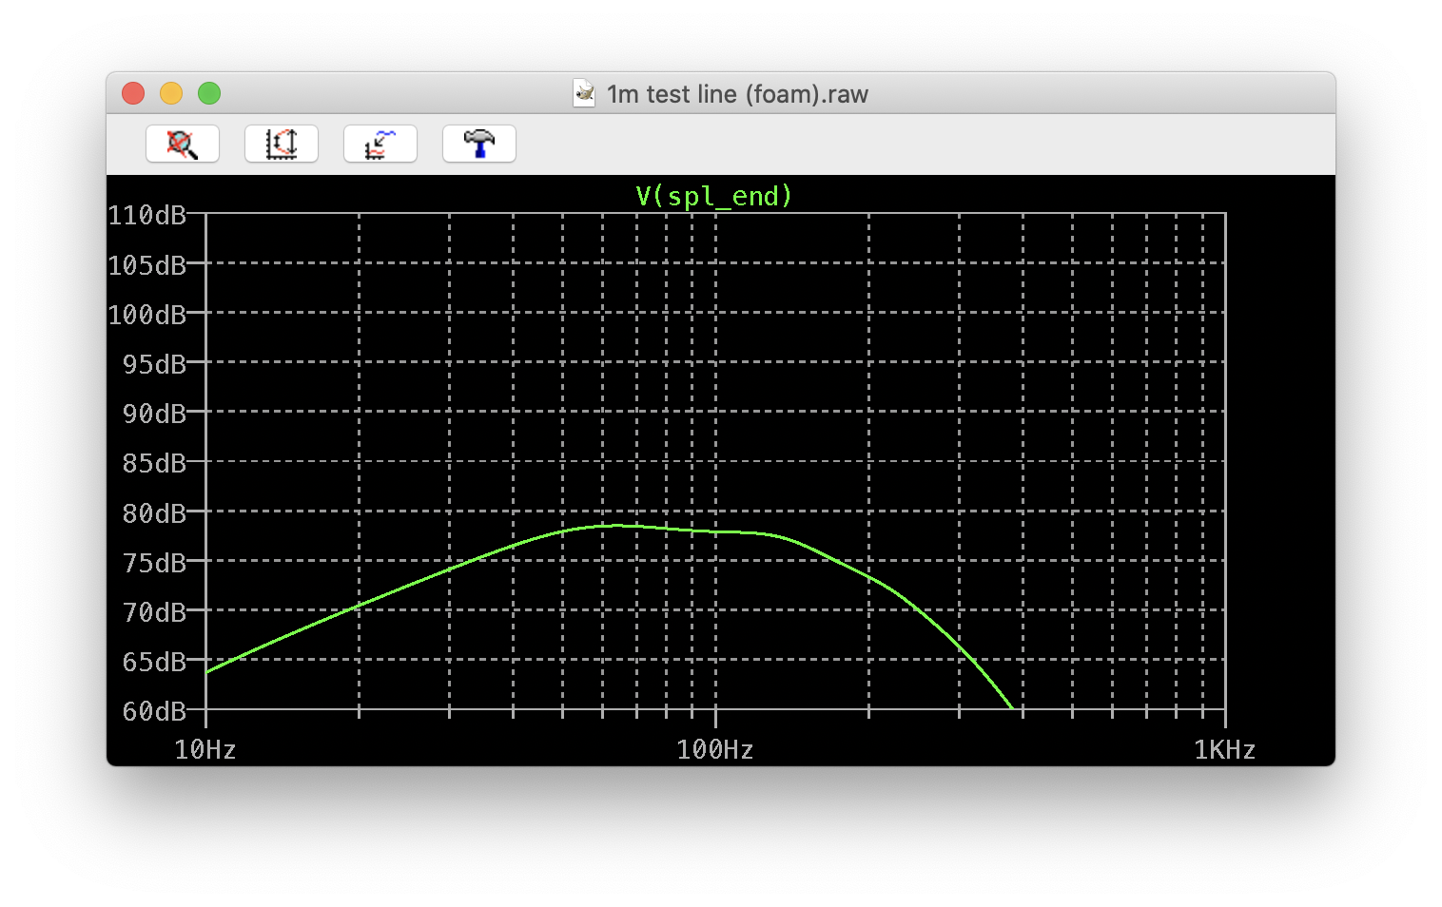Viewport: 1442px width, 907px height.
Task: Click the autorange axes toolbar icon
Action: coord(282,144)
